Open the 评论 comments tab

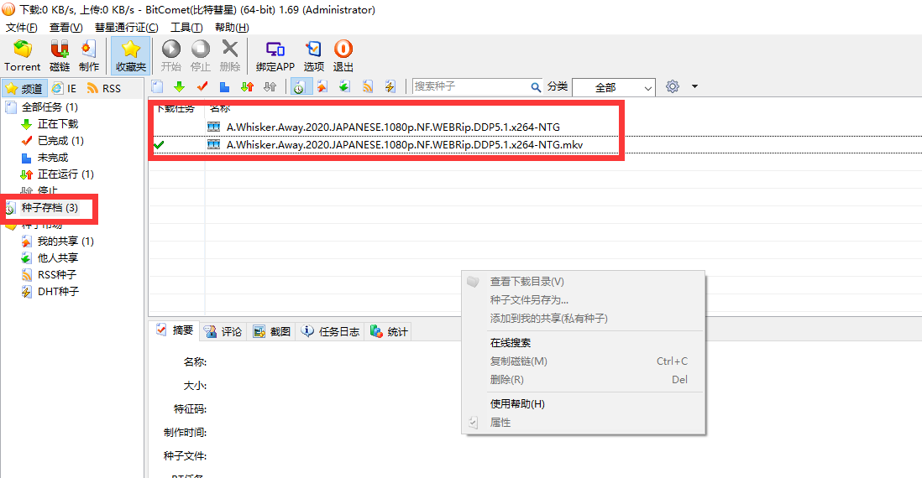point(223,332)
